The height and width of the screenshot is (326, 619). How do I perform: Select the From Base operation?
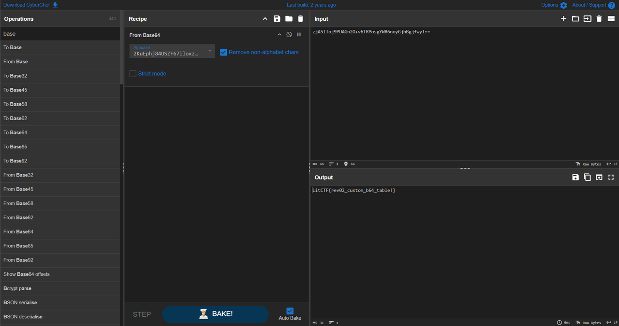tap(60, 62)
